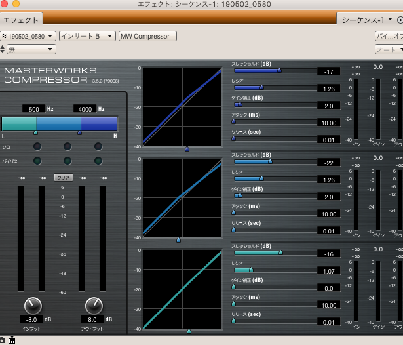This screenshot has width=403, height=345.
Task: Open the シーケンス-1 tab menu
Action: tap(367, 20)
